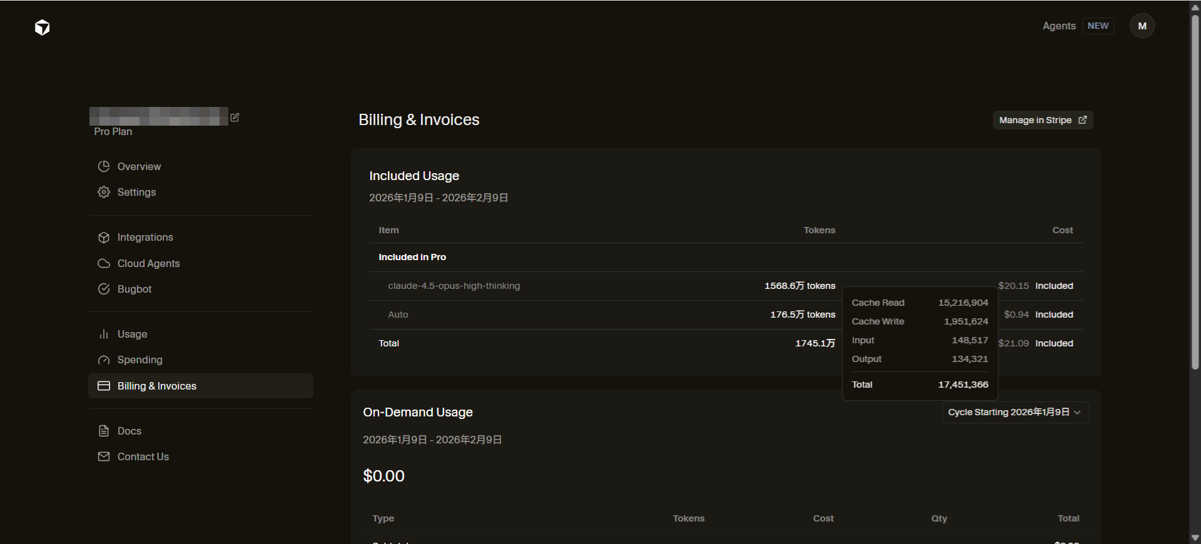This screenshot has height=544, width=1201.
Task: Expand the Cycle Starting date dropdown
Action: click(x=1015, y=412)
